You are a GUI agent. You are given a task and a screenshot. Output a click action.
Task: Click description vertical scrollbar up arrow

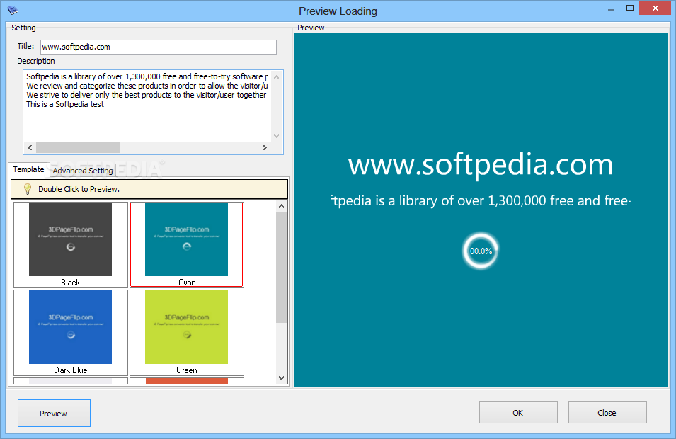276,77
